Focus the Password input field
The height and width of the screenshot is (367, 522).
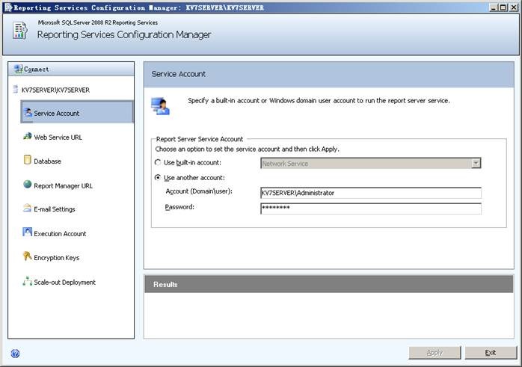coord(370,209)
